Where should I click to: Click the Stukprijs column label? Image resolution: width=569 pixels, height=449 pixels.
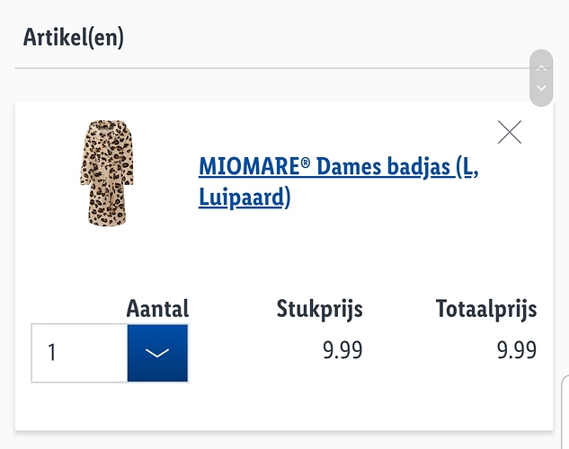319,310
